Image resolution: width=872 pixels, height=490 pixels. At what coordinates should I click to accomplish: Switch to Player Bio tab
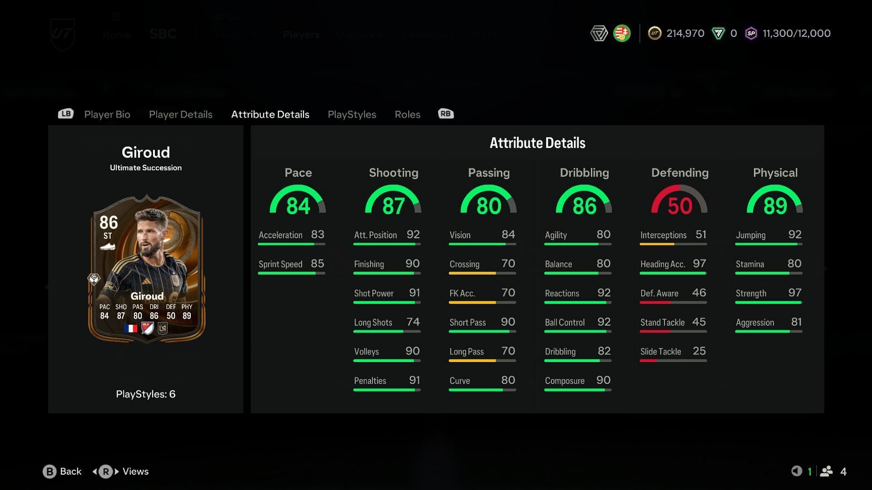click(107, 114)
